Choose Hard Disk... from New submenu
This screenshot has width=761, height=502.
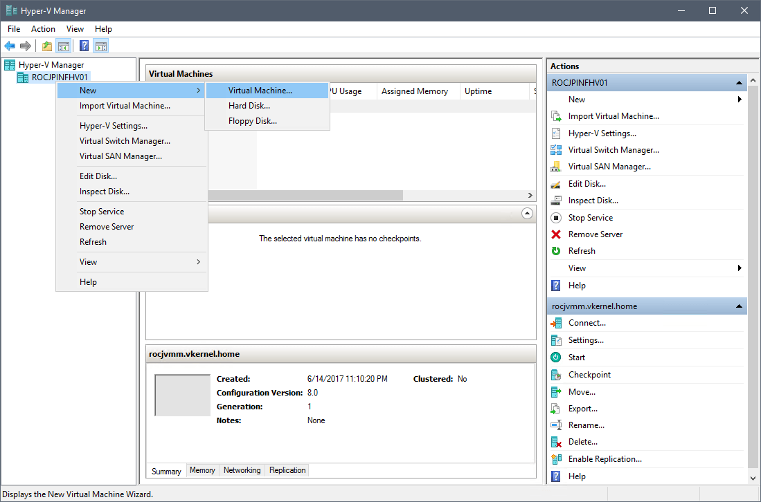(x=267, y=106)
